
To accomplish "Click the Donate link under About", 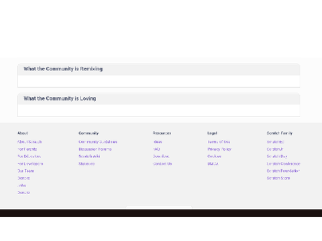I will [x=23, y=192].
